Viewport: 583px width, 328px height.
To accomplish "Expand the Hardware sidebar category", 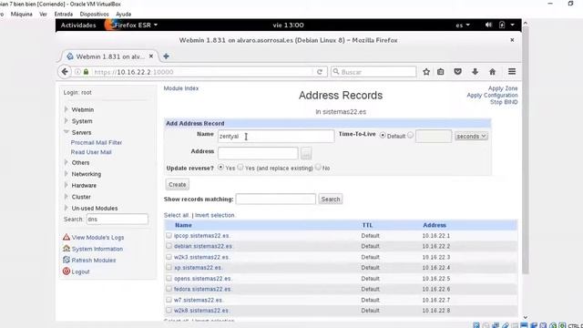I will click(x=66, y=185).
